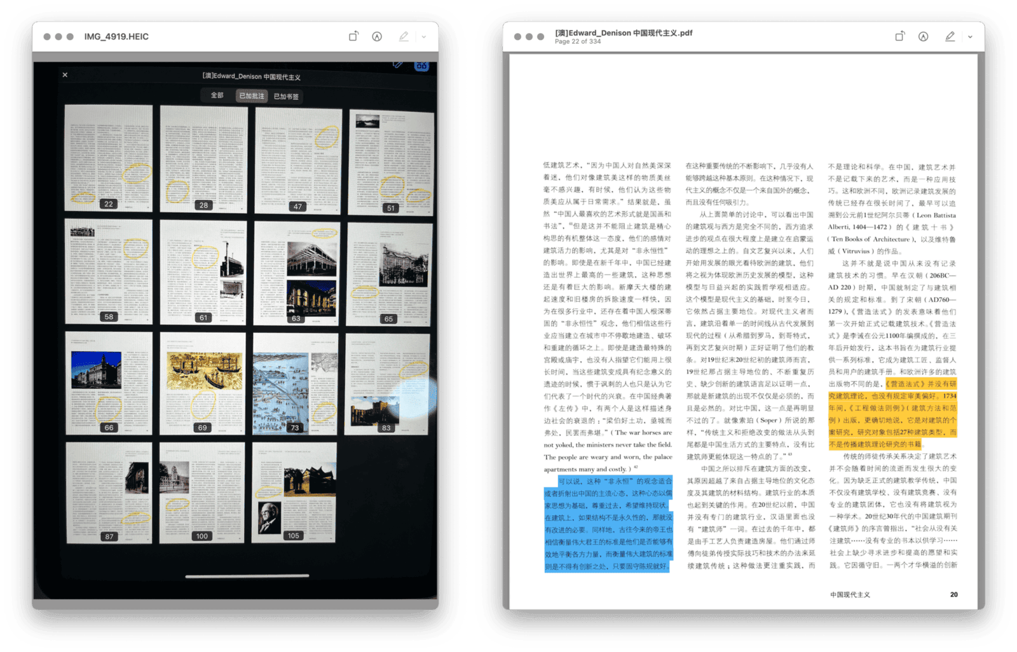The image size is (1017, 652).
Task: Click the pencil icon in IMG_4919.HEIC window
Action: (404, 37)
